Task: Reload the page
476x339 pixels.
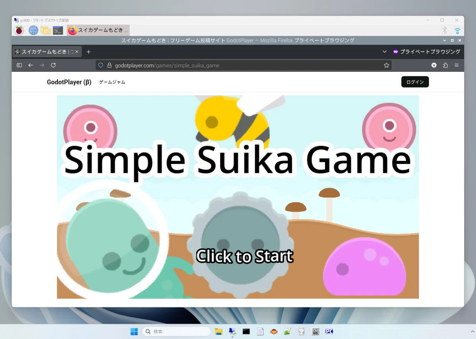Action: (x=53, y=65)
